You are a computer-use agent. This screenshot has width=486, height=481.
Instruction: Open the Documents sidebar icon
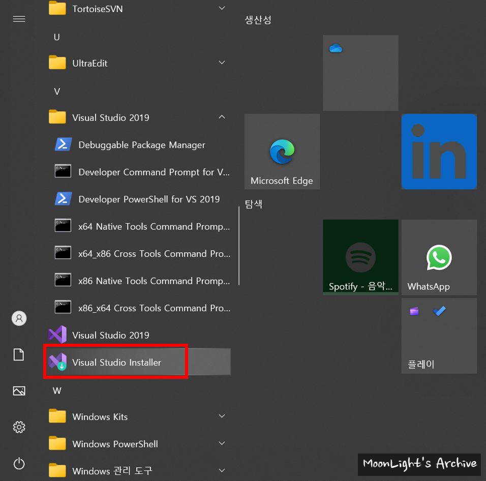tap(19, 354)
